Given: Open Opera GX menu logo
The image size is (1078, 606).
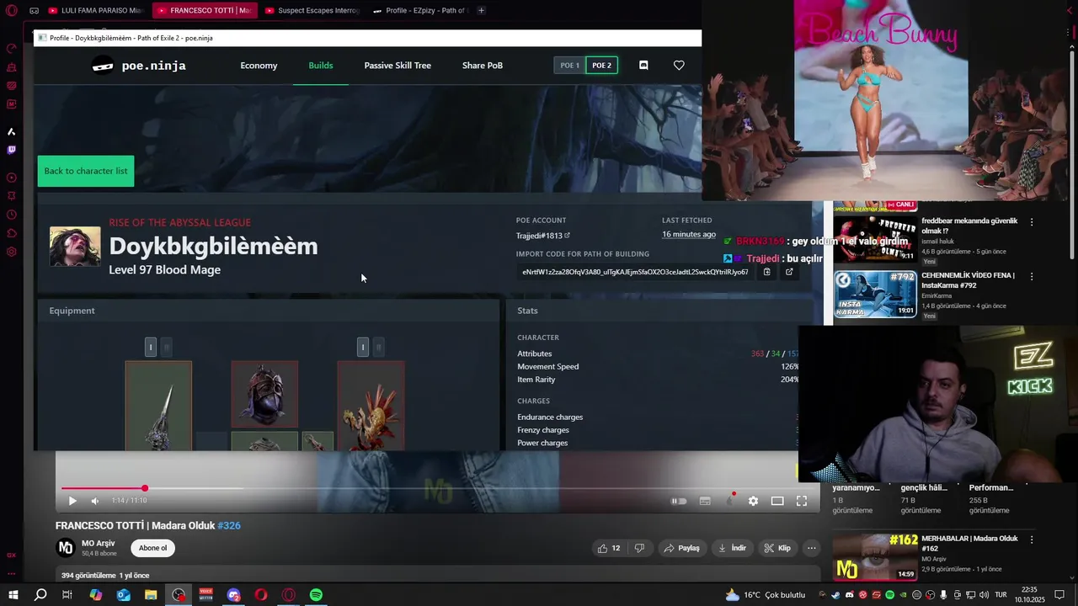Looking at the screenshot, I should pyautogui.click(x=11, y=11).
